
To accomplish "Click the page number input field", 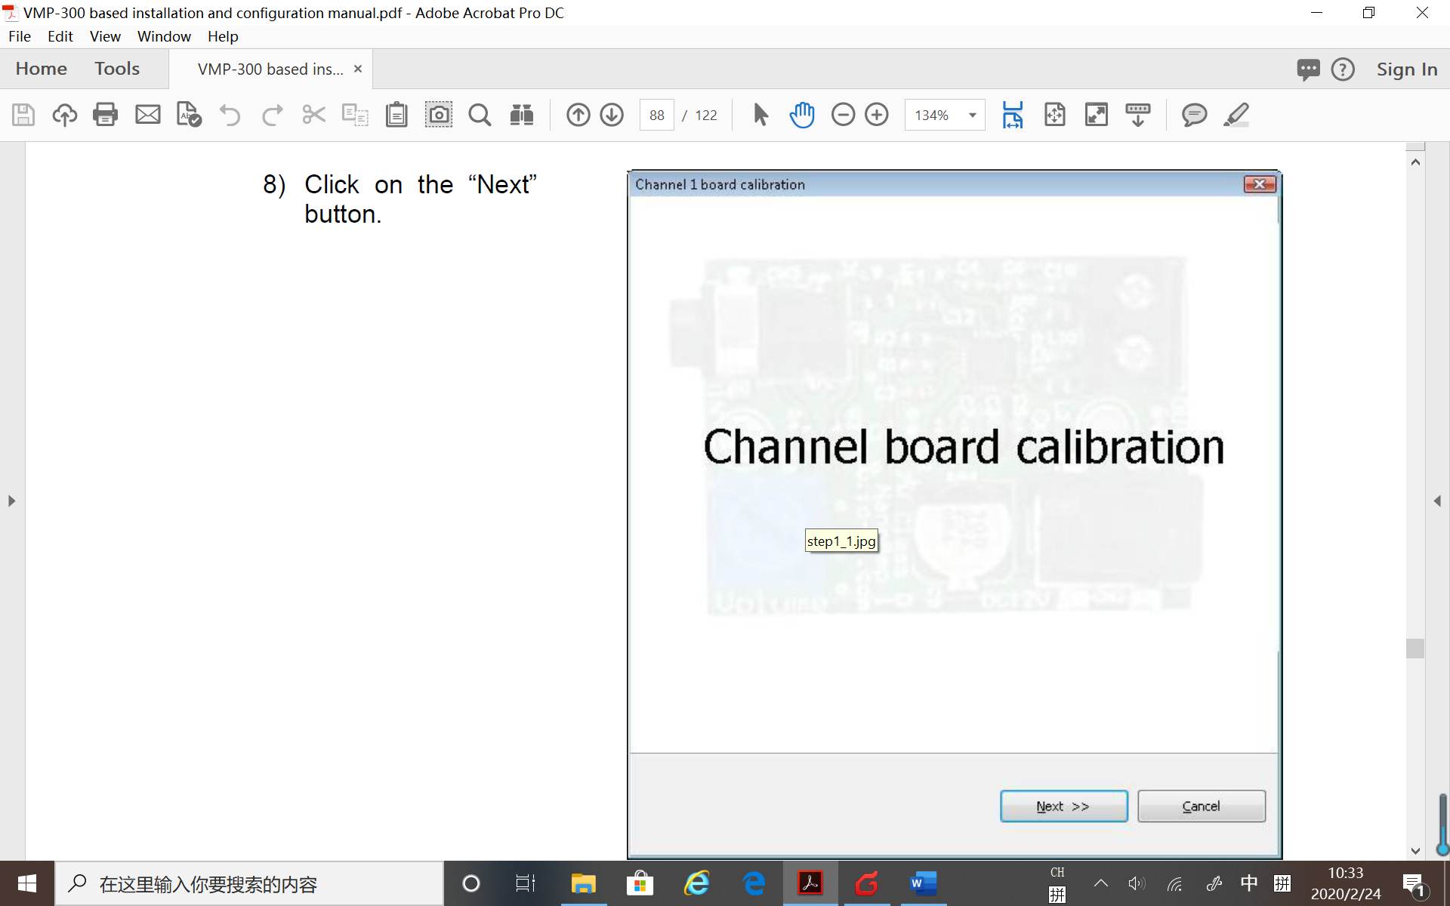I will coord(656,116).
